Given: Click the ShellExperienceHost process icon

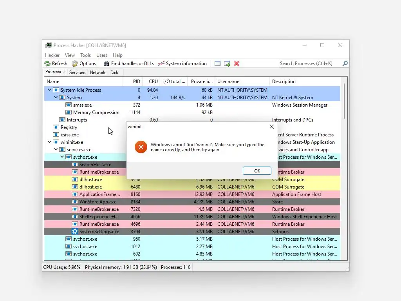Looking at the screenshot, I should click(x=75, y=216).
